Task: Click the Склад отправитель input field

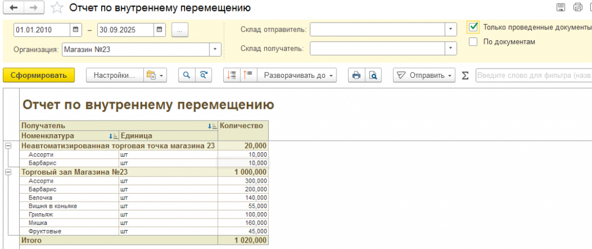Action: coord(378,30)
